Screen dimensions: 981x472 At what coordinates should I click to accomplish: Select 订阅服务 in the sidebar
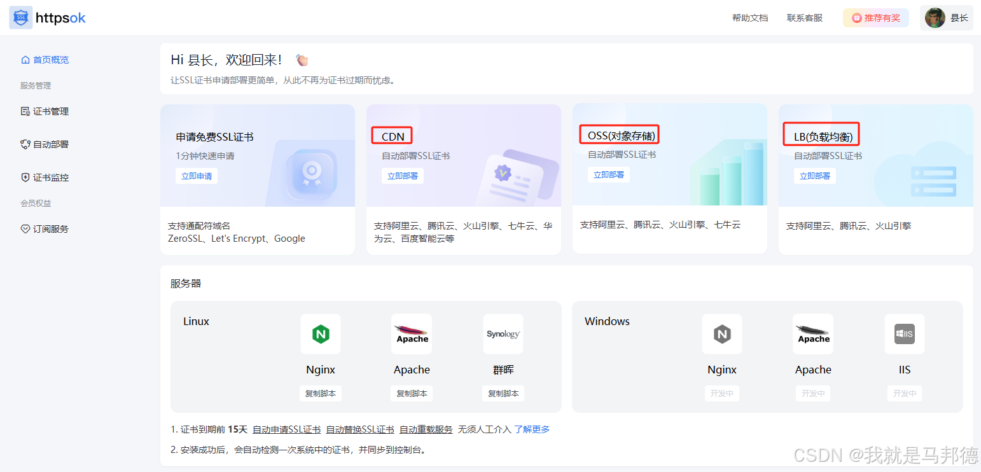25,228
